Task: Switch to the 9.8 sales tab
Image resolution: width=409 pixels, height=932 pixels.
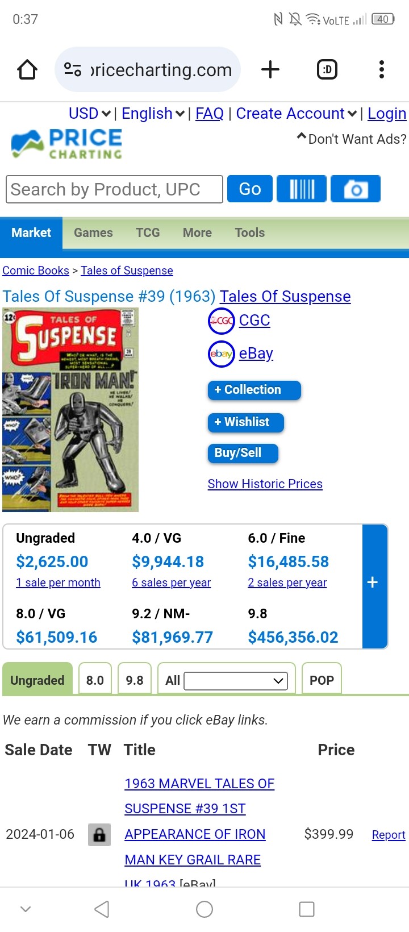Action: (135, 680)
